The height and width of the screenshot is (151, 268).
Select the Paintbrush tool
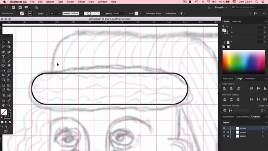[x=9, y=61]
